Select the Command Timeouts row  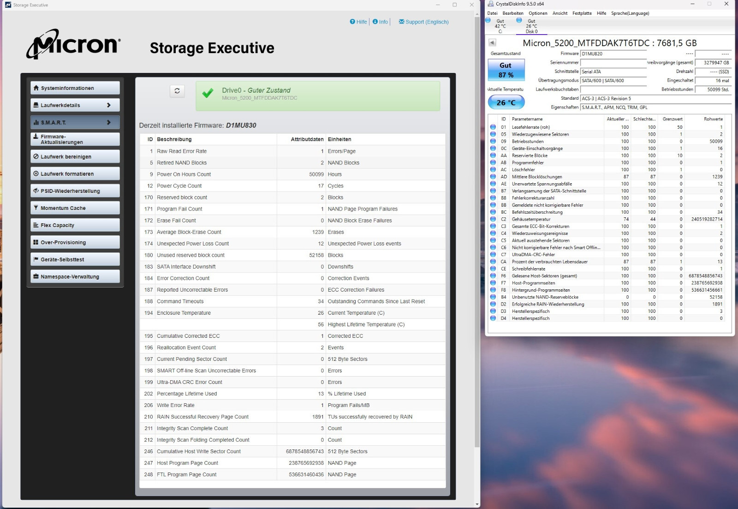[292, 301]
